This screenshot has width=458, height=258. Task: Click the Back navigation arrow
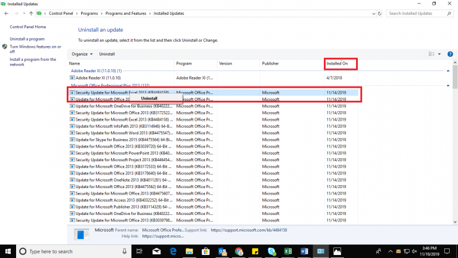(x=6, y=13)
